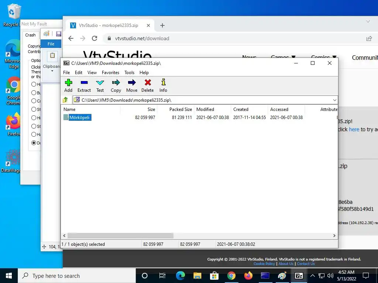
Task: Expand the Clipboard dropdown in Paint
Action: [52, 71]
